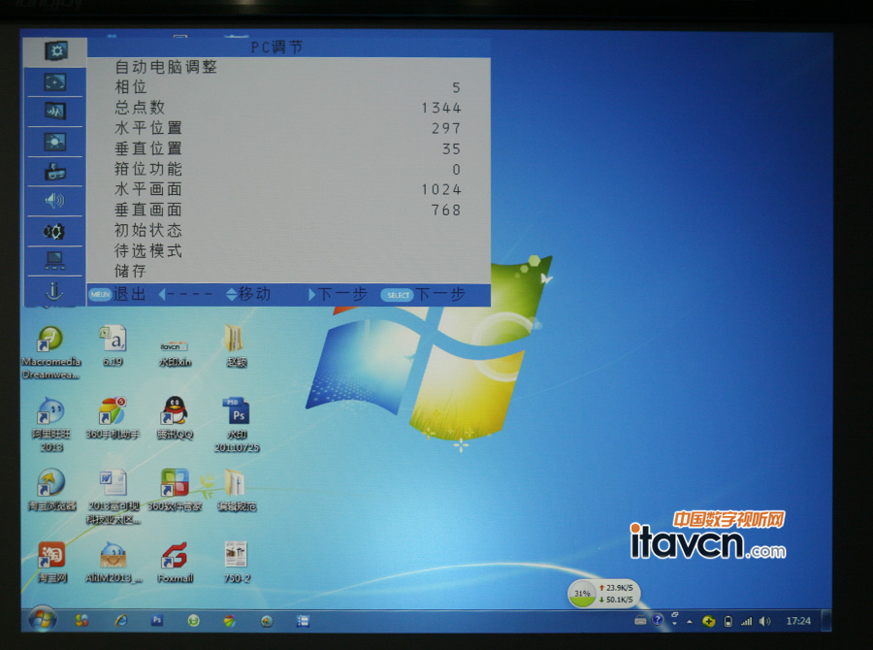Open Internet Explorer from the taskbar
Screen dimensions: 873x650
pos(120,621)
